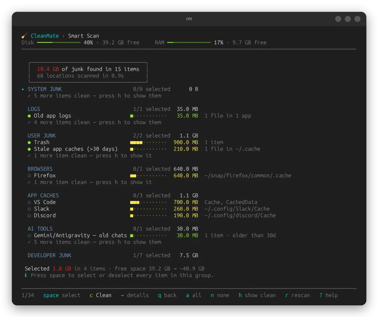This screenshot has width=378, height=317.
Task: Click the Trash size bar
Action: tap(148, 142)
